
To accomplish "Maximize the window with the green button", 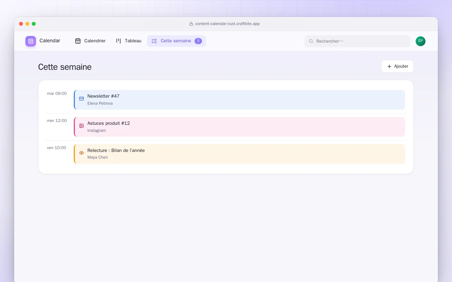I will 34,24.
